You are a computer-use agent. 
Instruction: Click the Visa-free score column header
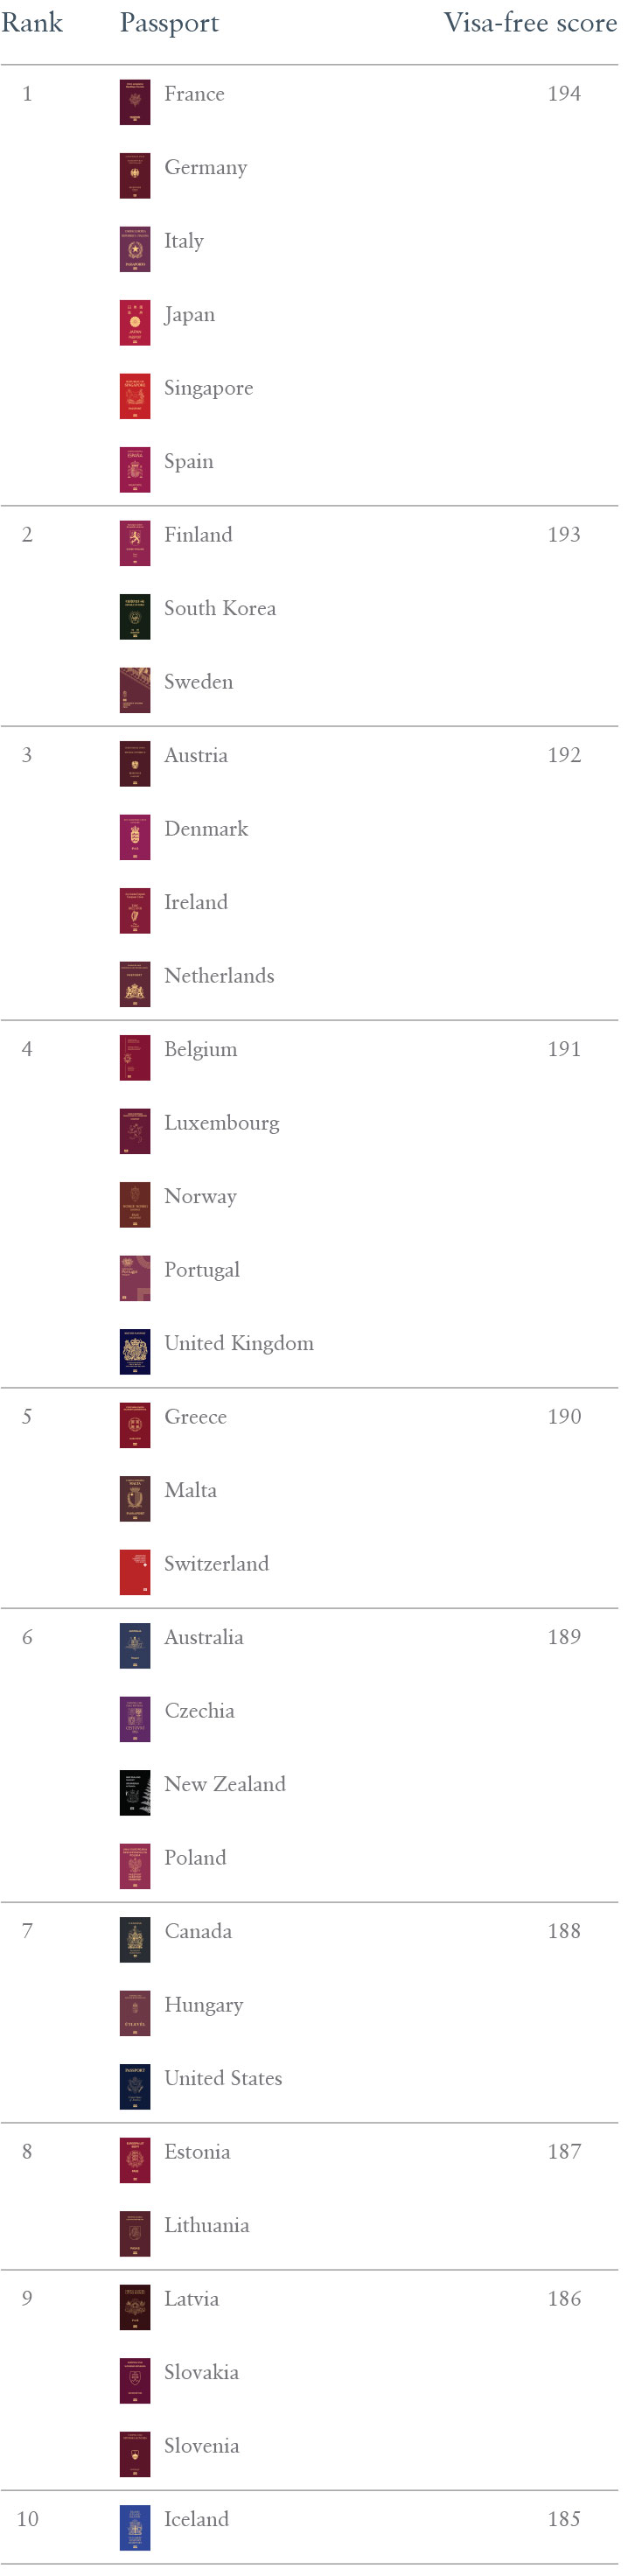531,23
